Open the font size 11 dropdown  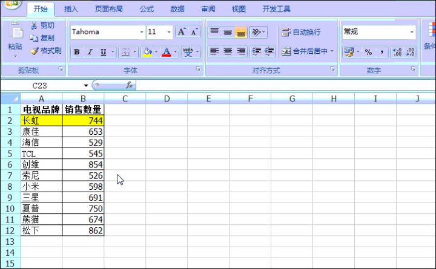pos(169,32)
